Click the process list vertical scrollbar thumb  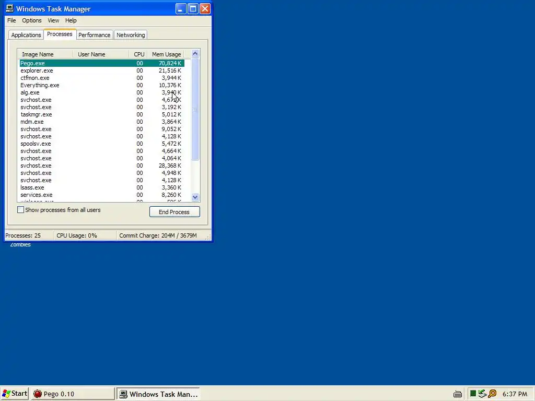tap(195, 109)
